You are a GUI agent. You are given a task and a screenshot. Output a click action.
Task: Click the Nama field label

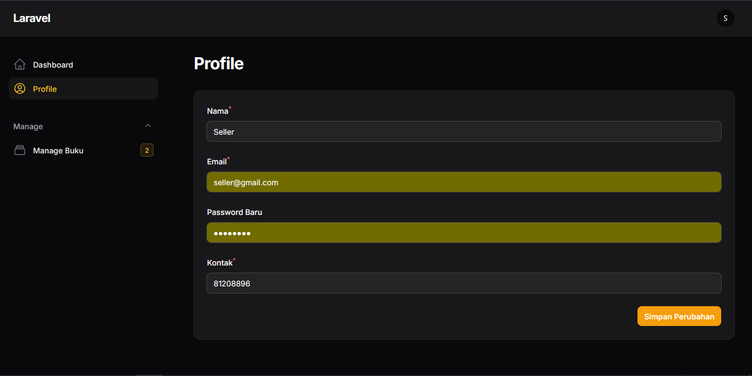(x=217, y=111)
